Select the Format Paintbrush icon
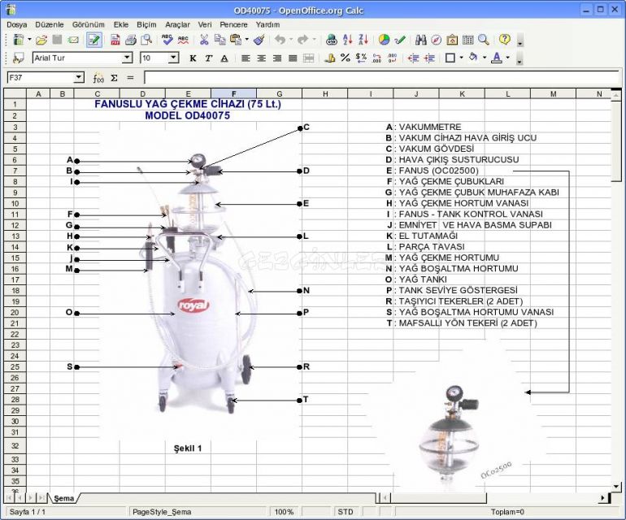The height and width of the screenshot is (520, 626). [259, 40]
